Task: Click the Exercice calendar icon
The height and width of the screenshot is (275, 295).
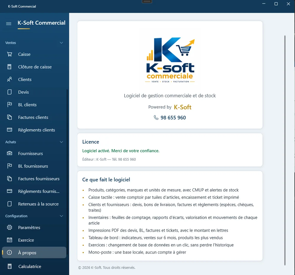Action: click(x=9, y=240)
